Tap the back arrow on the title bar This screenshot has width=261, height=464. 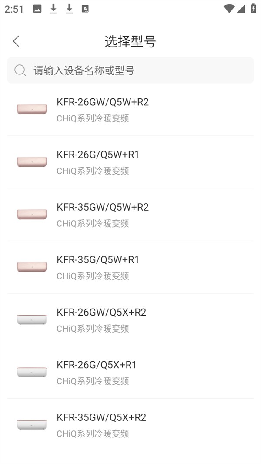point(16,41)
